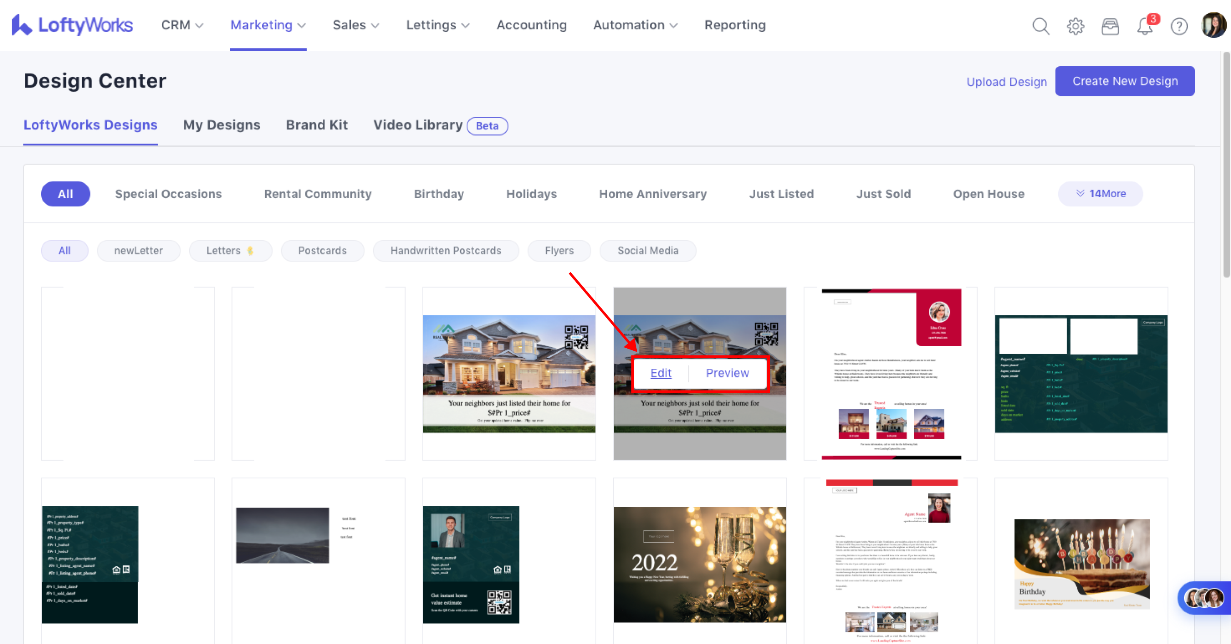Expand the CRM menu dropdown
1231x644 pixels.
(x=182, y=25)
